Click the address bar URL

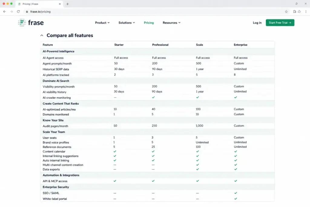[40, 12]
